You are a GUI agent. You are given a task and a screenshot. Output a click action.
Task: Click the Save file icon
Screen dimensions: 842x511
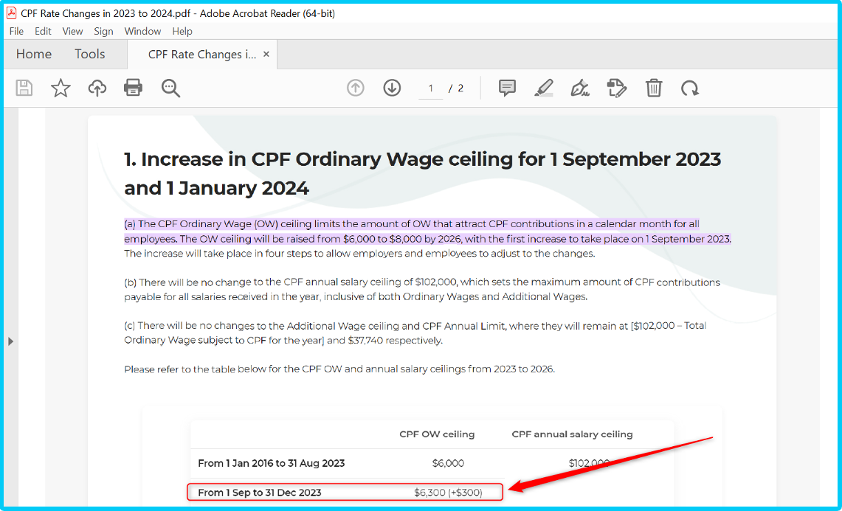coord(24,88)
